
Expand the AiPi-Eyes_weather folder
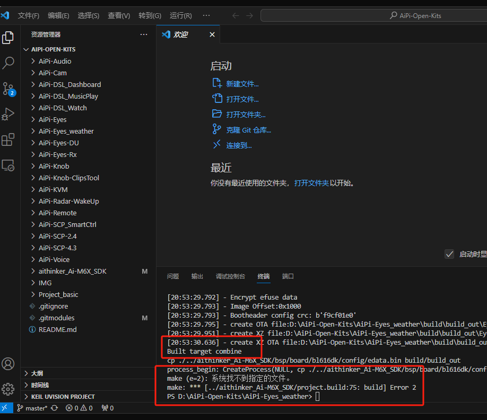33,132
